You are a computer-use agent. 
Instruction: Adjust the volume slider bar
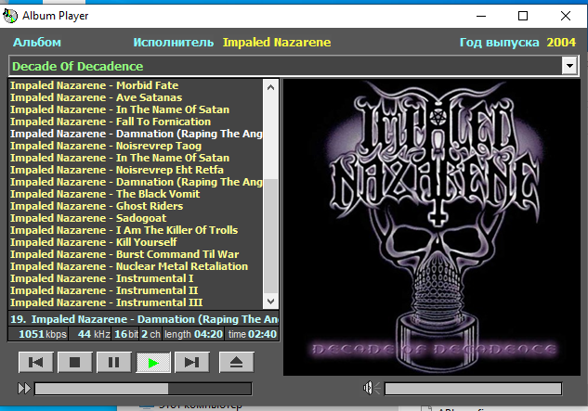473,389
